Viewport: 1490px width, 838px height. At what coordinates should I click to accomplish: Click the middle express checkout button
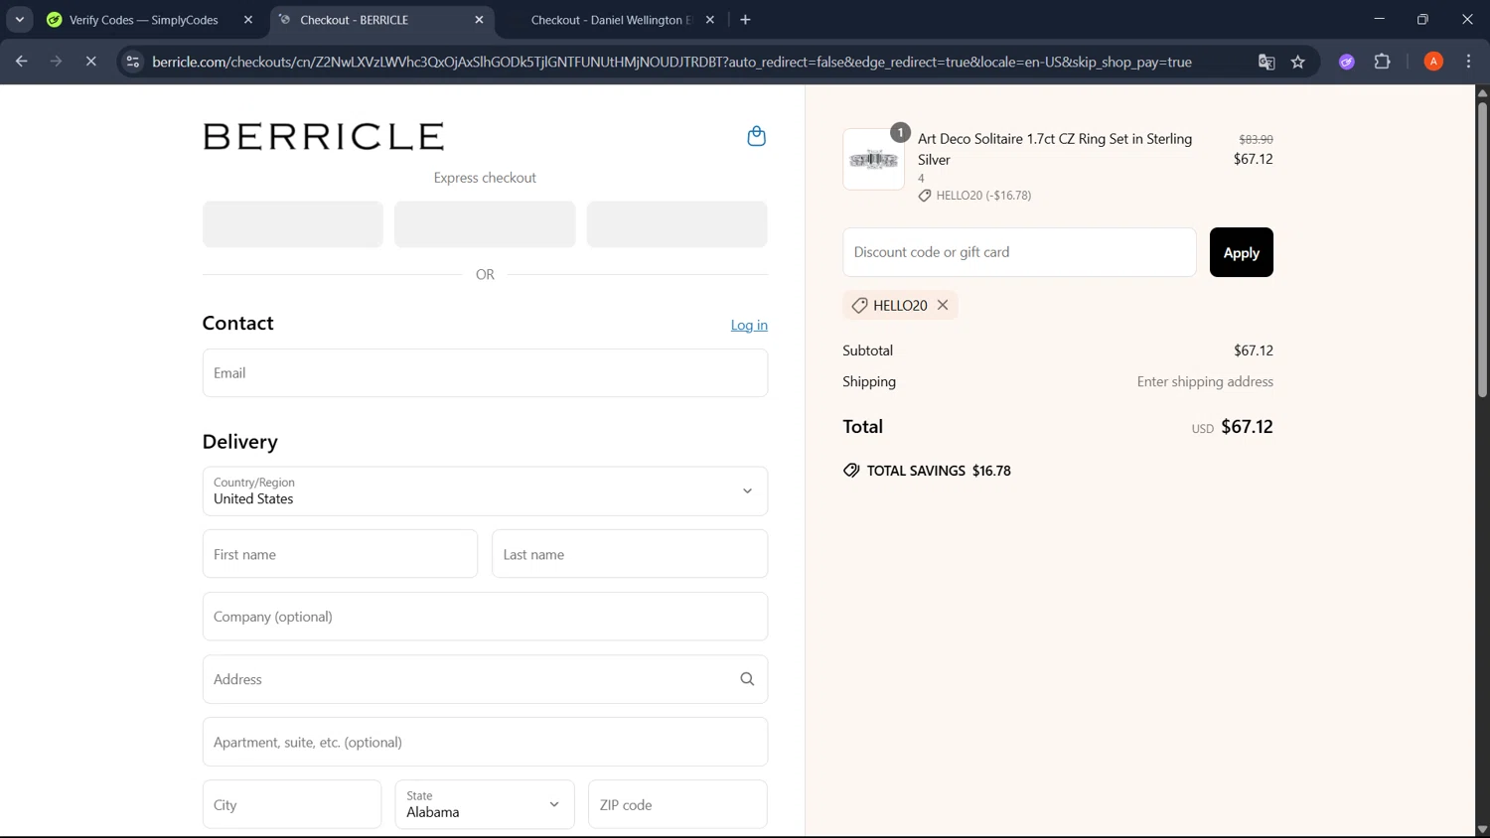485,224
